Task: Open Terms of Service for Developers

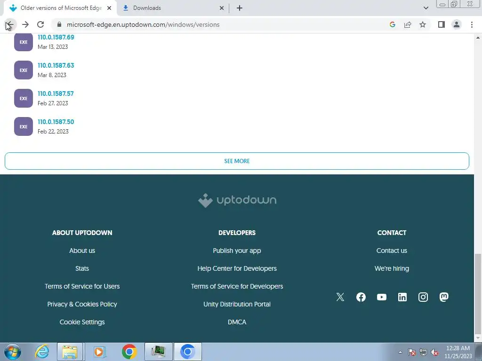Action: (x=237, y=286)
